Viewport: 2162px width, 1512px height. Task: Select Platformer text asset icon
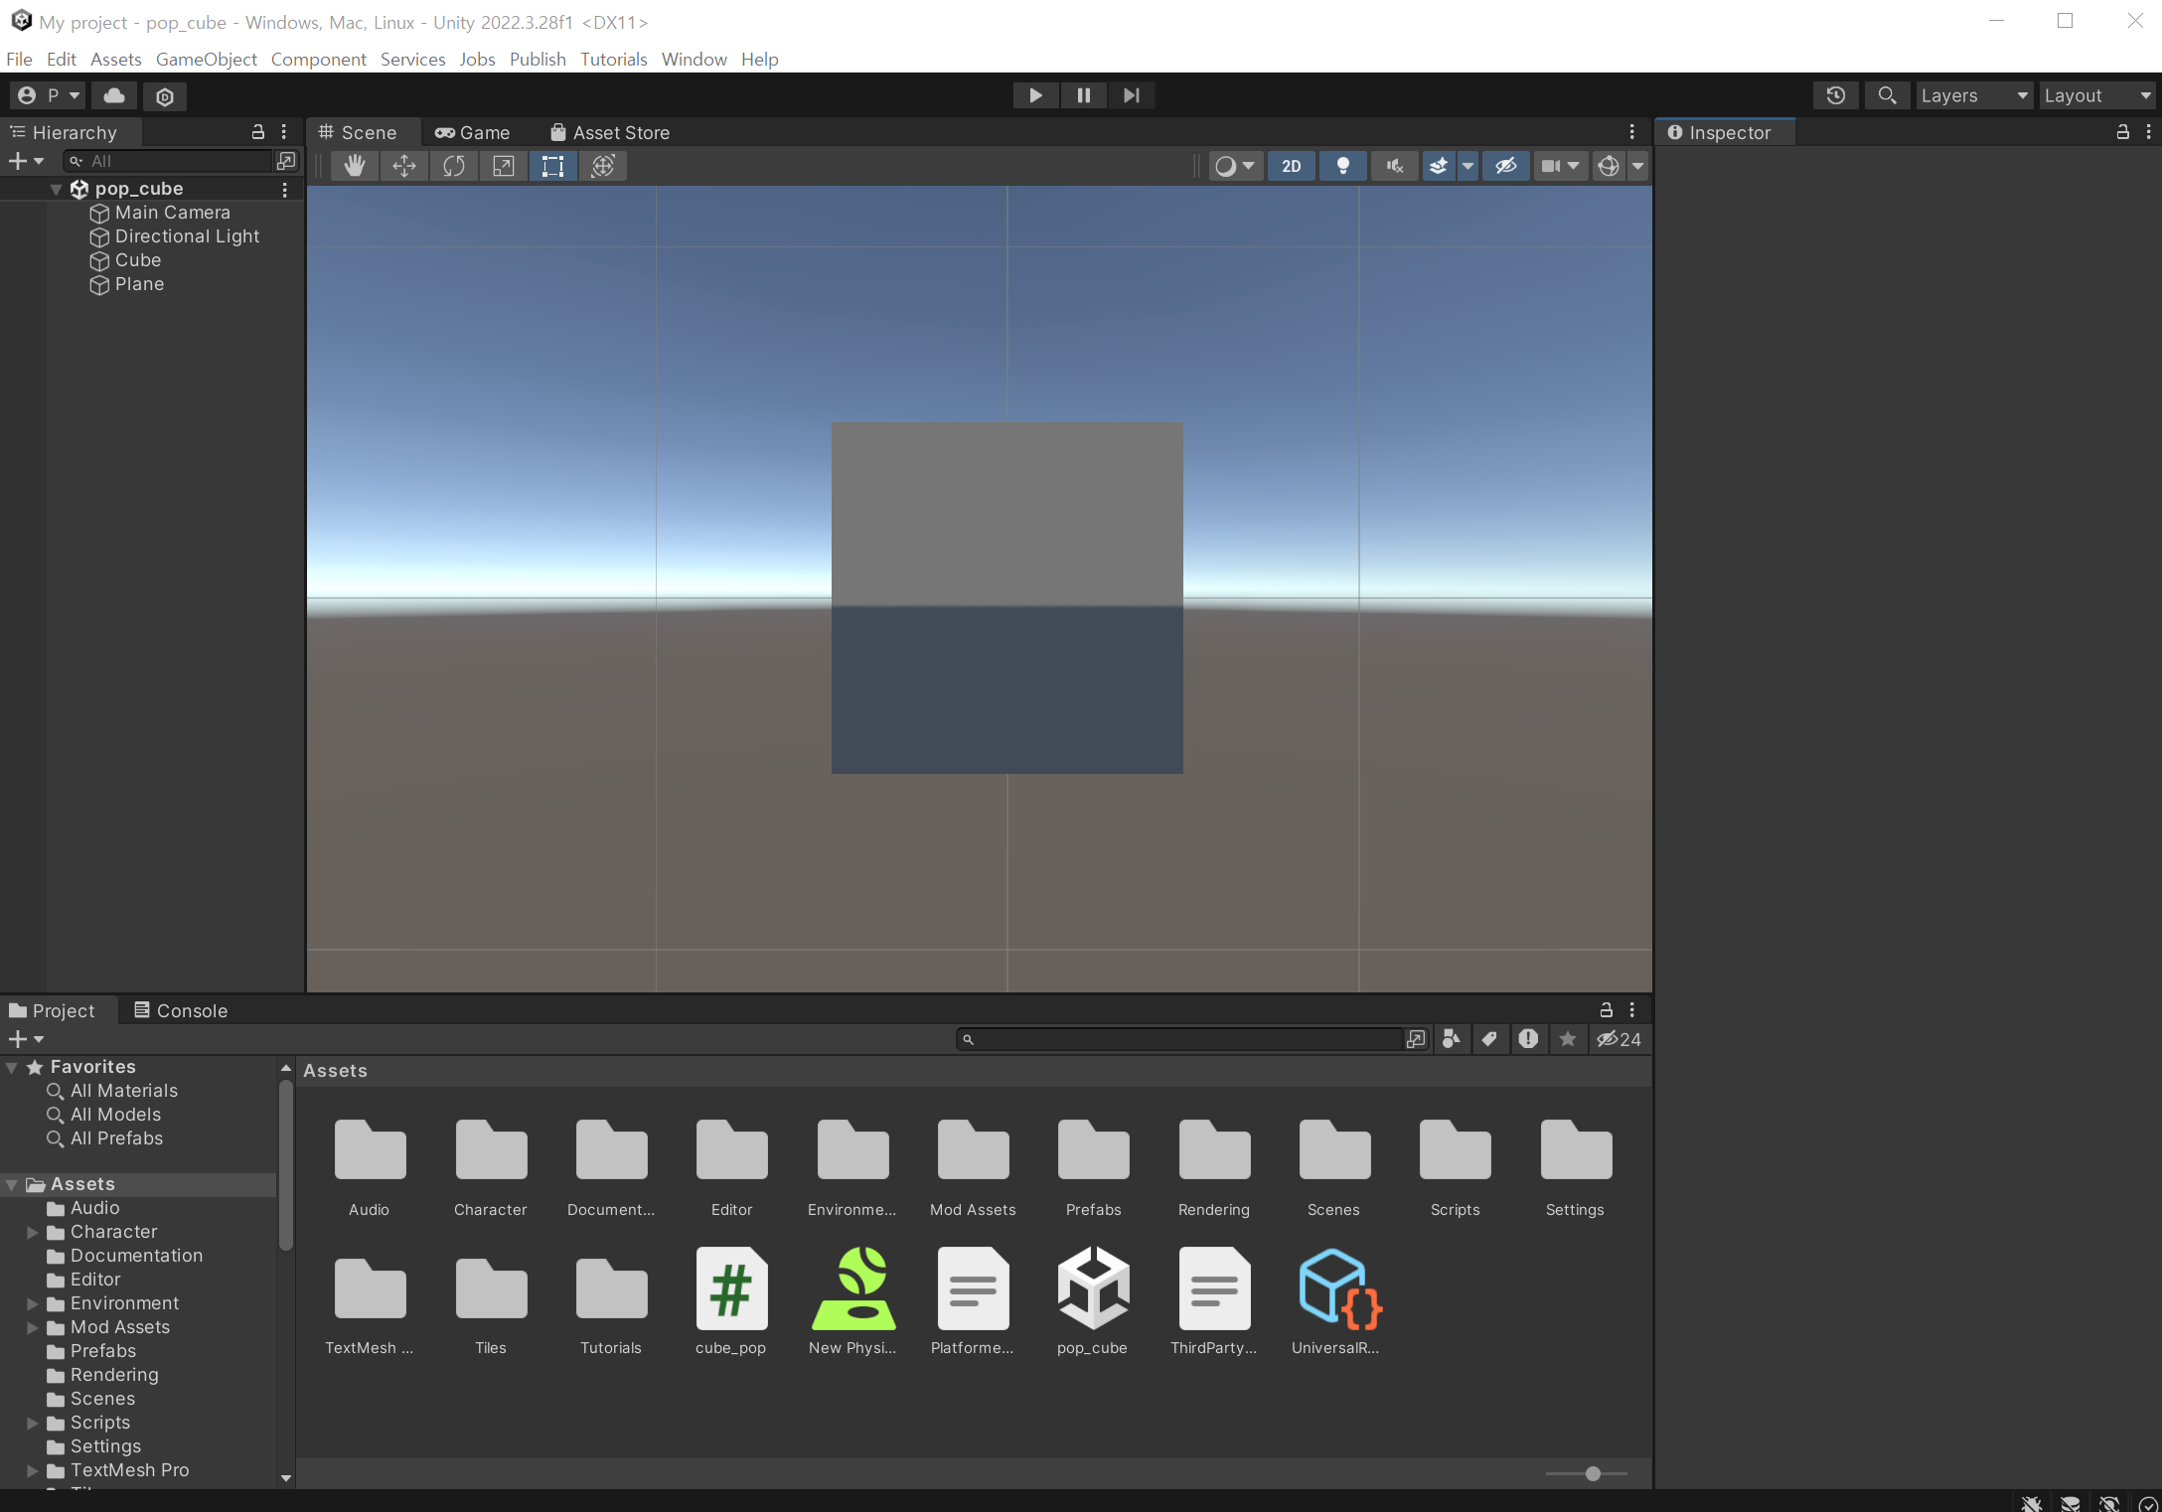(x=973, y=1289)
